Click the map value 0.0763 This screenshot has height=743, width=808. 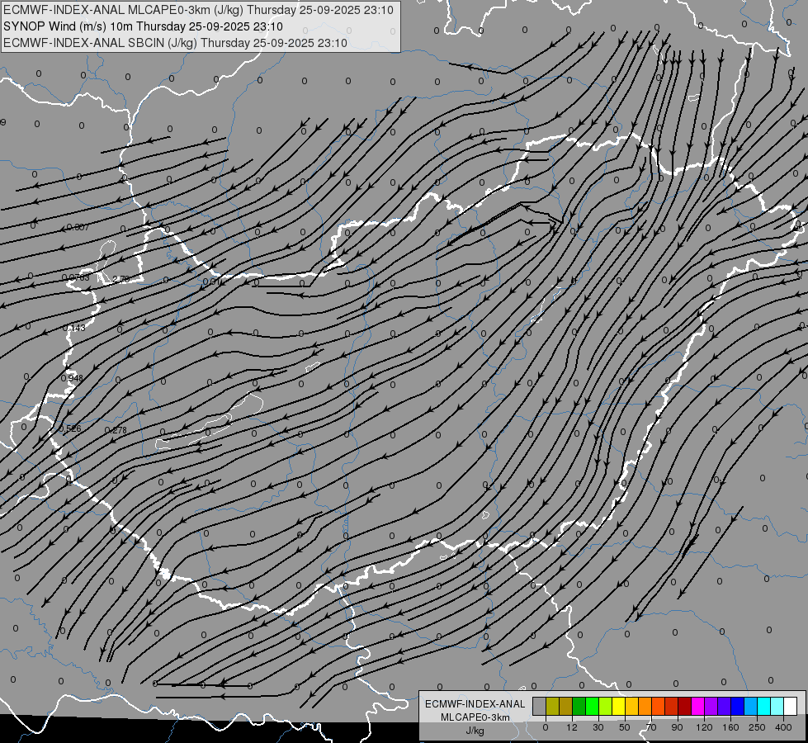tap(76, 277)
